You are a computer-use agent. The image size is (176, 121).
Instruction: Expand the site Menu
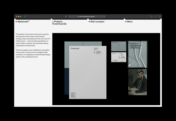(129, 22)
